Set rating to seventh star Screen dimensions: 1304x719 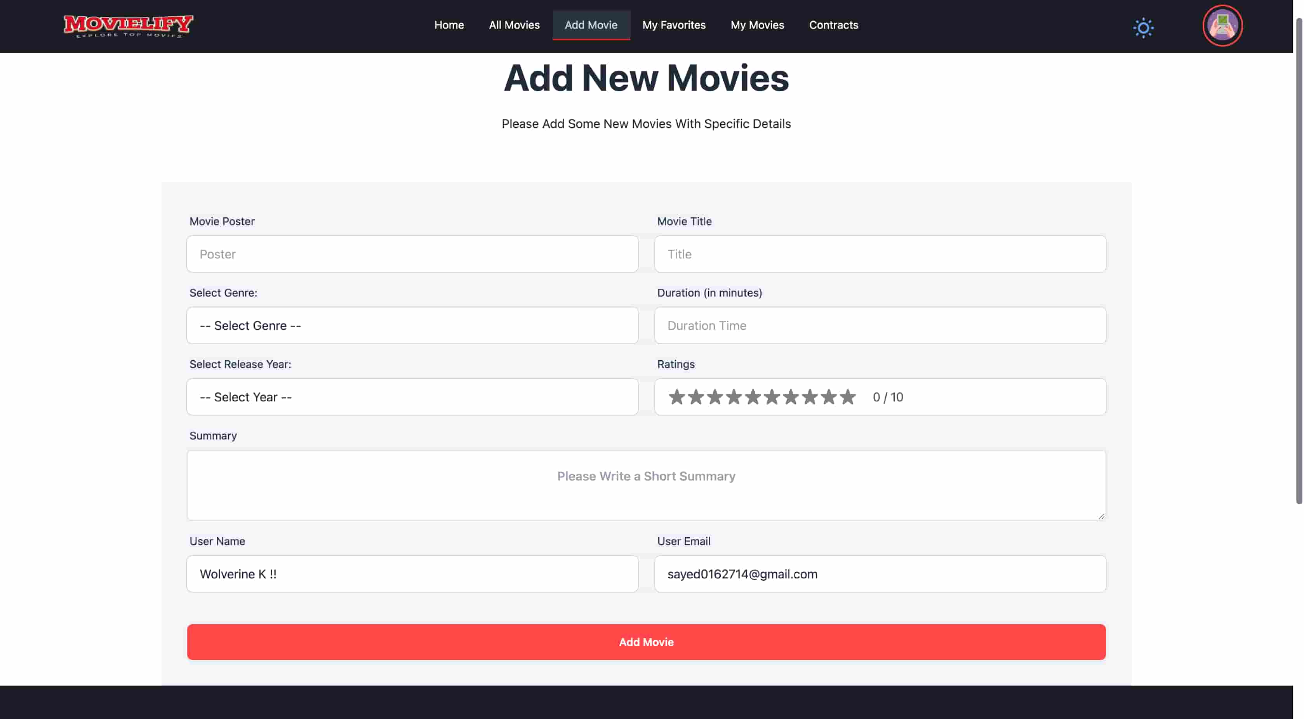pos(791,397)
